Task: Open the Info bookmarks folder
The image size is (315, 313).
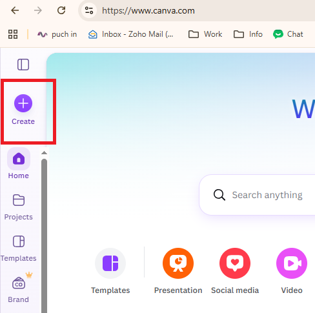Action: (248, 34)
